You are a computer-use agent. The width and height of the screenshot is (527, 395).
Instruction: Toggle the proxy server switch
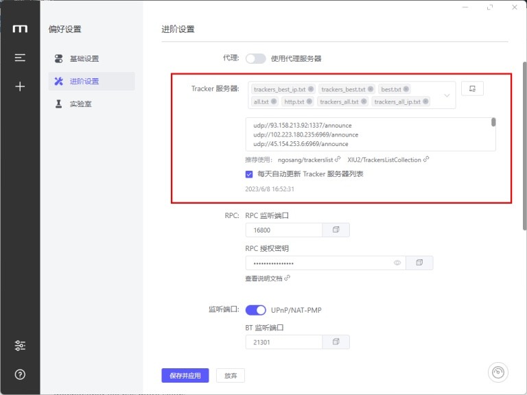tap(255, 58)
